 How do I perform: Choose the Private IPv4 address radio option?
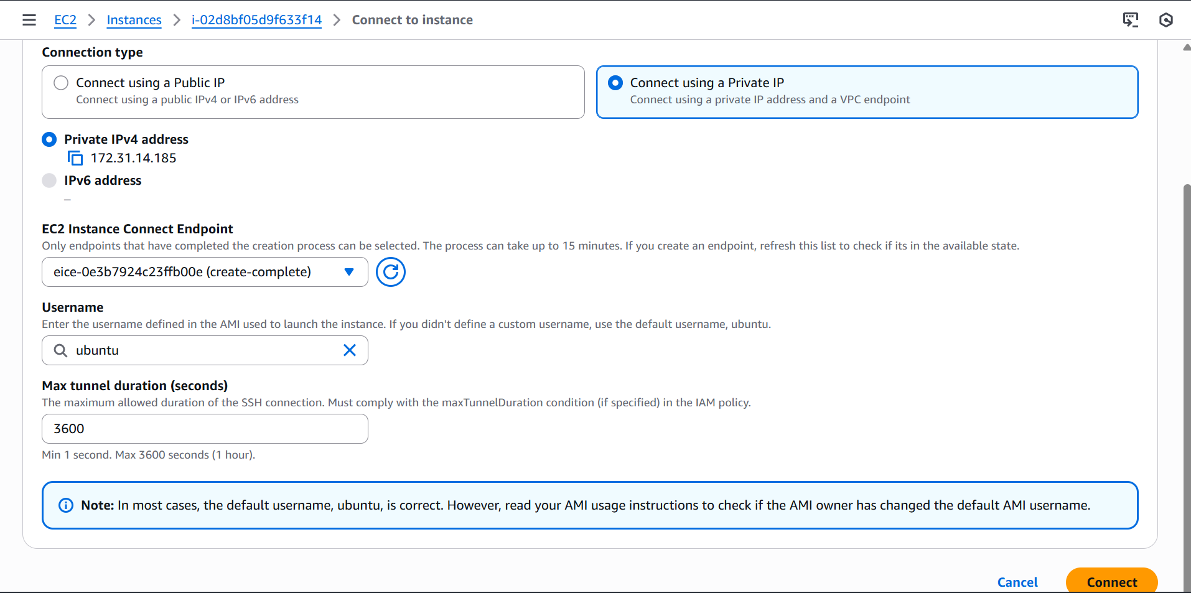point(49,139)
